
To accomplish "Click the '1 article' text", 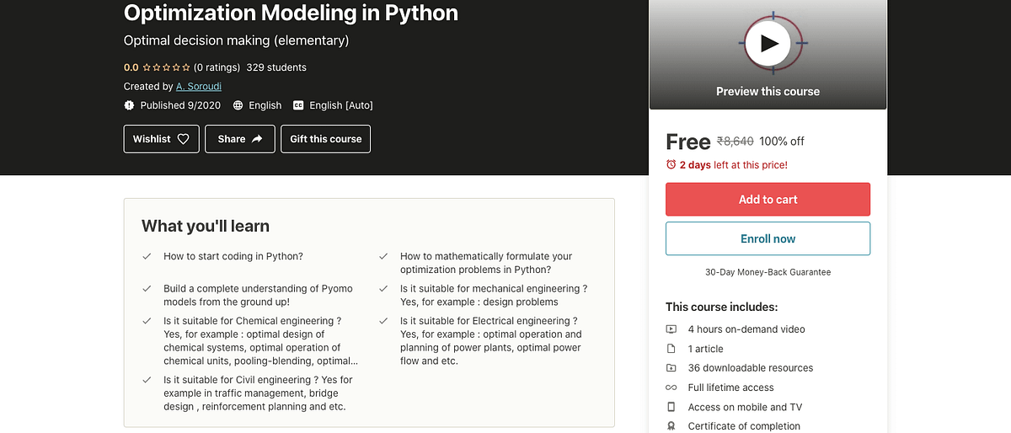I will pos(706,349).
